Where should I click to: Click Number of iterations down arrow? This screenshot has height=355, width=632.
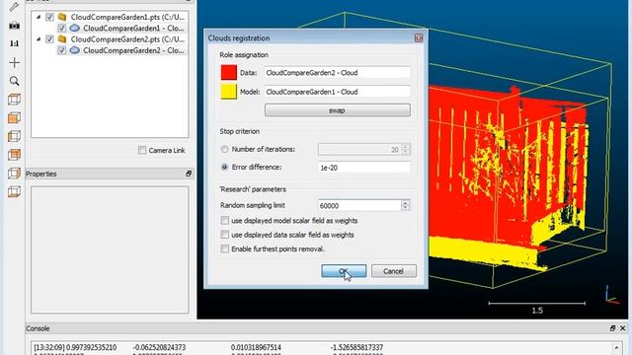pos(406,152)
